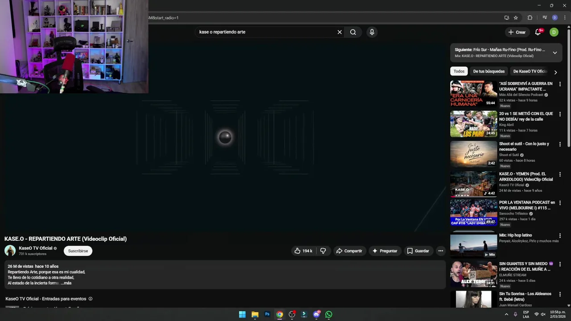
Task: Open Chrome media controls icon
Action: 545,18
